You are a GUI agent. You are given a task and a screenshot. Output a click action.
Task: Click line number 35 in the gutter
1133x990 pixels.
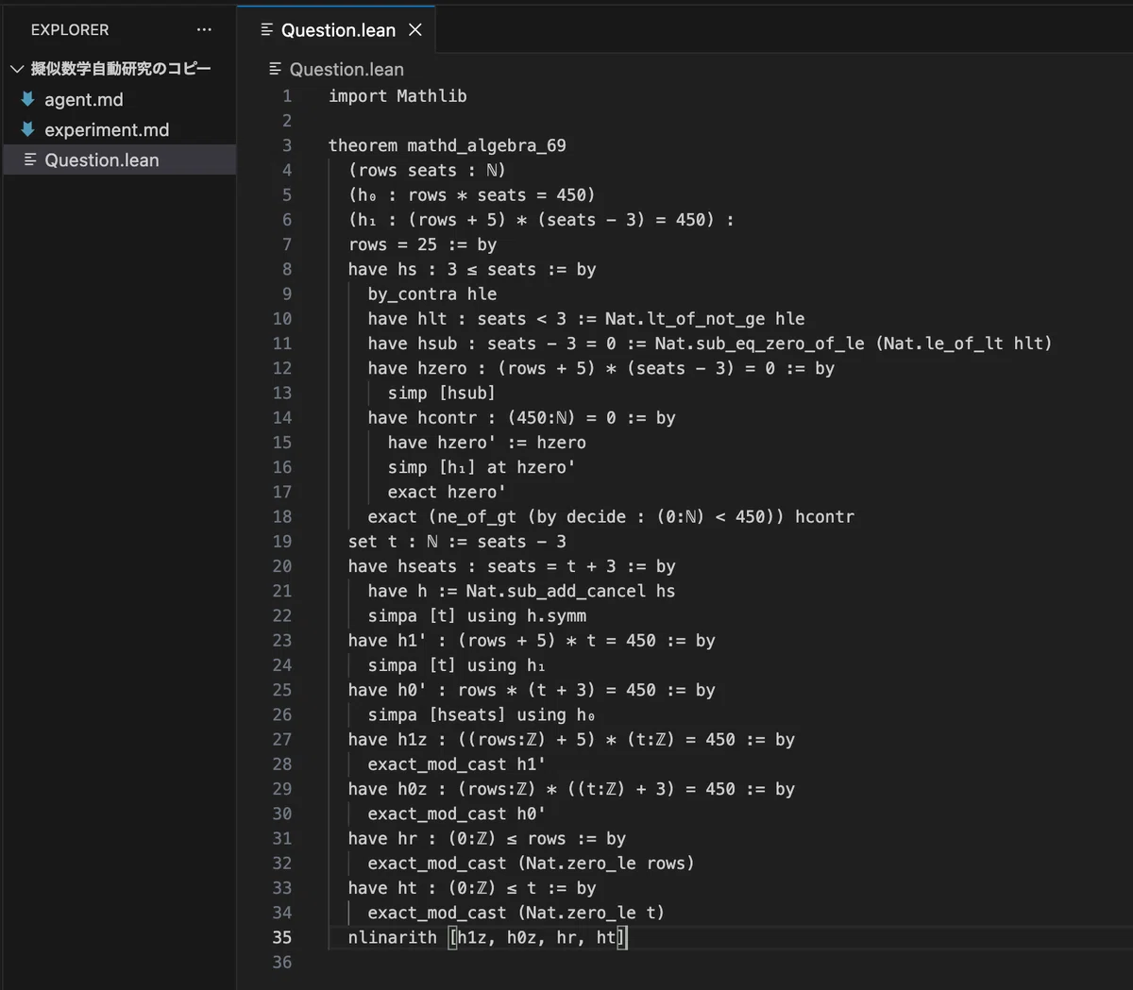(x=282, y=937)
